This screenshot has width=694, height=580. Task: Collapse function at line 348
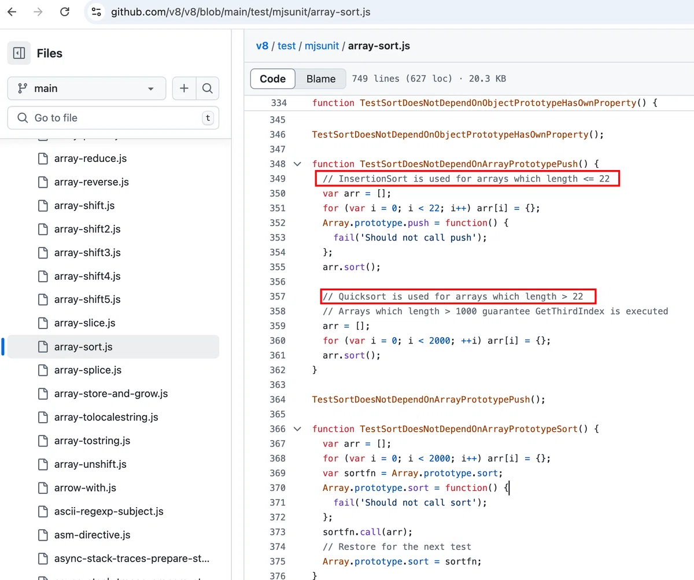[297, 164]
